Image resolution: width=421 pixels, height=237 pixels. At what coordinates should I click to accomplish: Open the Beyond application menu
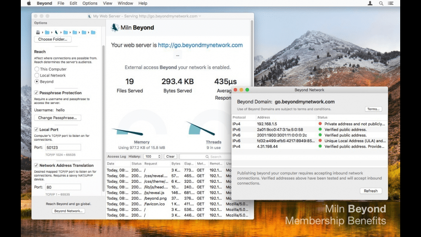[45, 3]
